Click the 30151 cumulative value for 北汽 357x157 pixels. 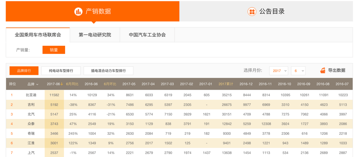coord(226,114)
